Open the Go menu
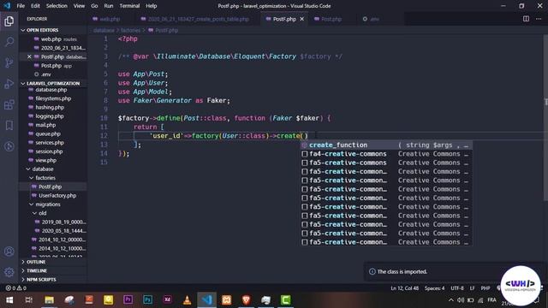Image resolution: width=548 pixels, height=308 pixels. click(x=94, y=6)
